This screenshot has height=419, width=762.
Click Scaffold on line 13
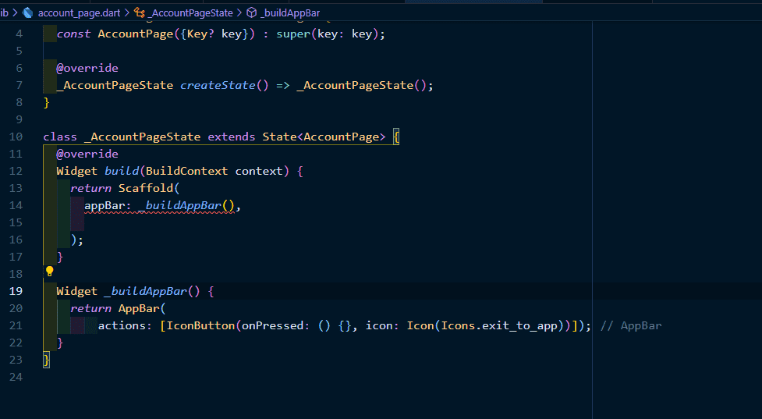pos(146,188)
